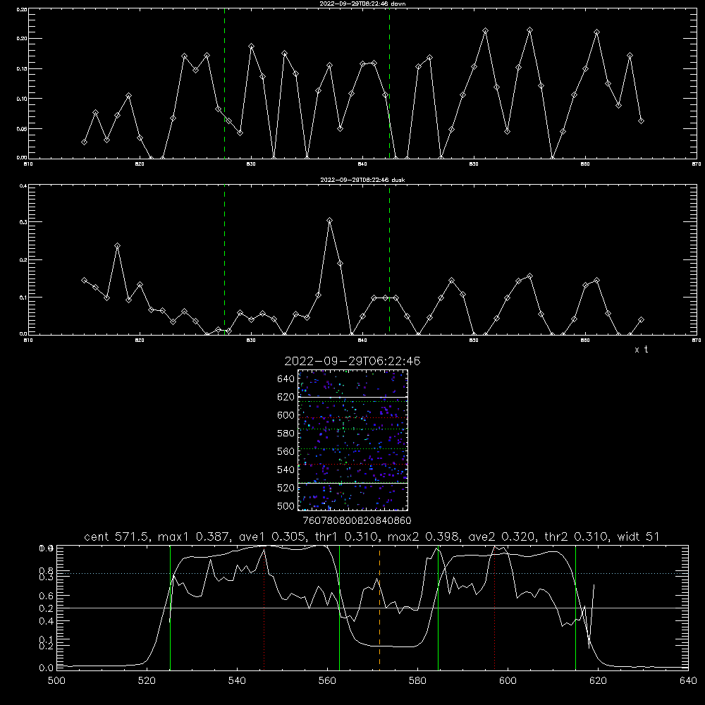Image resolution: width=705 pixels, height=705 pixels.
Task: Select the 'widt 51' value
Action: coord(638,537)
